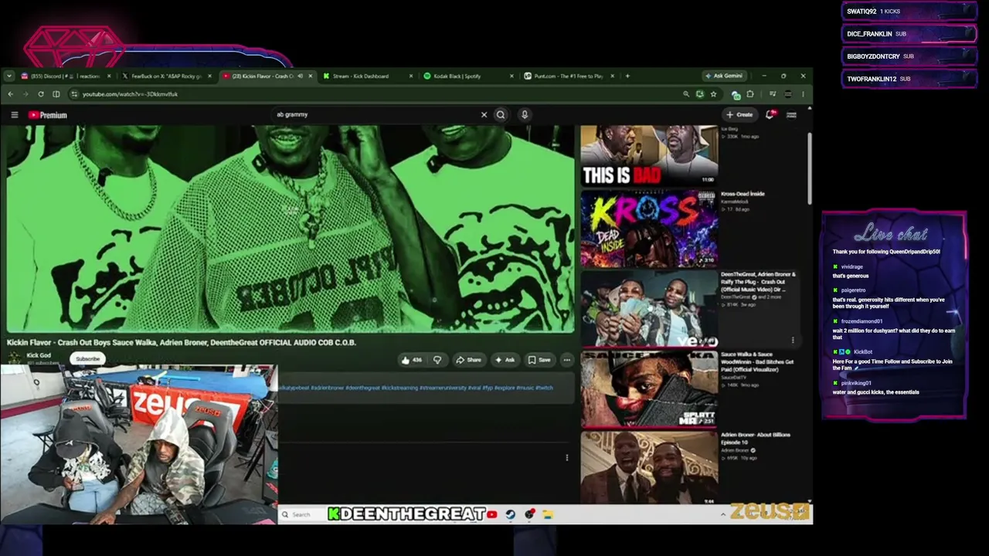Open Crash Out Official Music Video thumbnail

click(x=649, y=310)
